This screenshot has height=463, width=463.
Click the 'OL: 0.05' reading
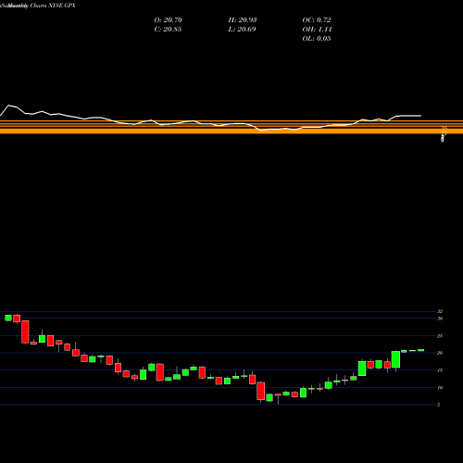click(x=317, y=39)
